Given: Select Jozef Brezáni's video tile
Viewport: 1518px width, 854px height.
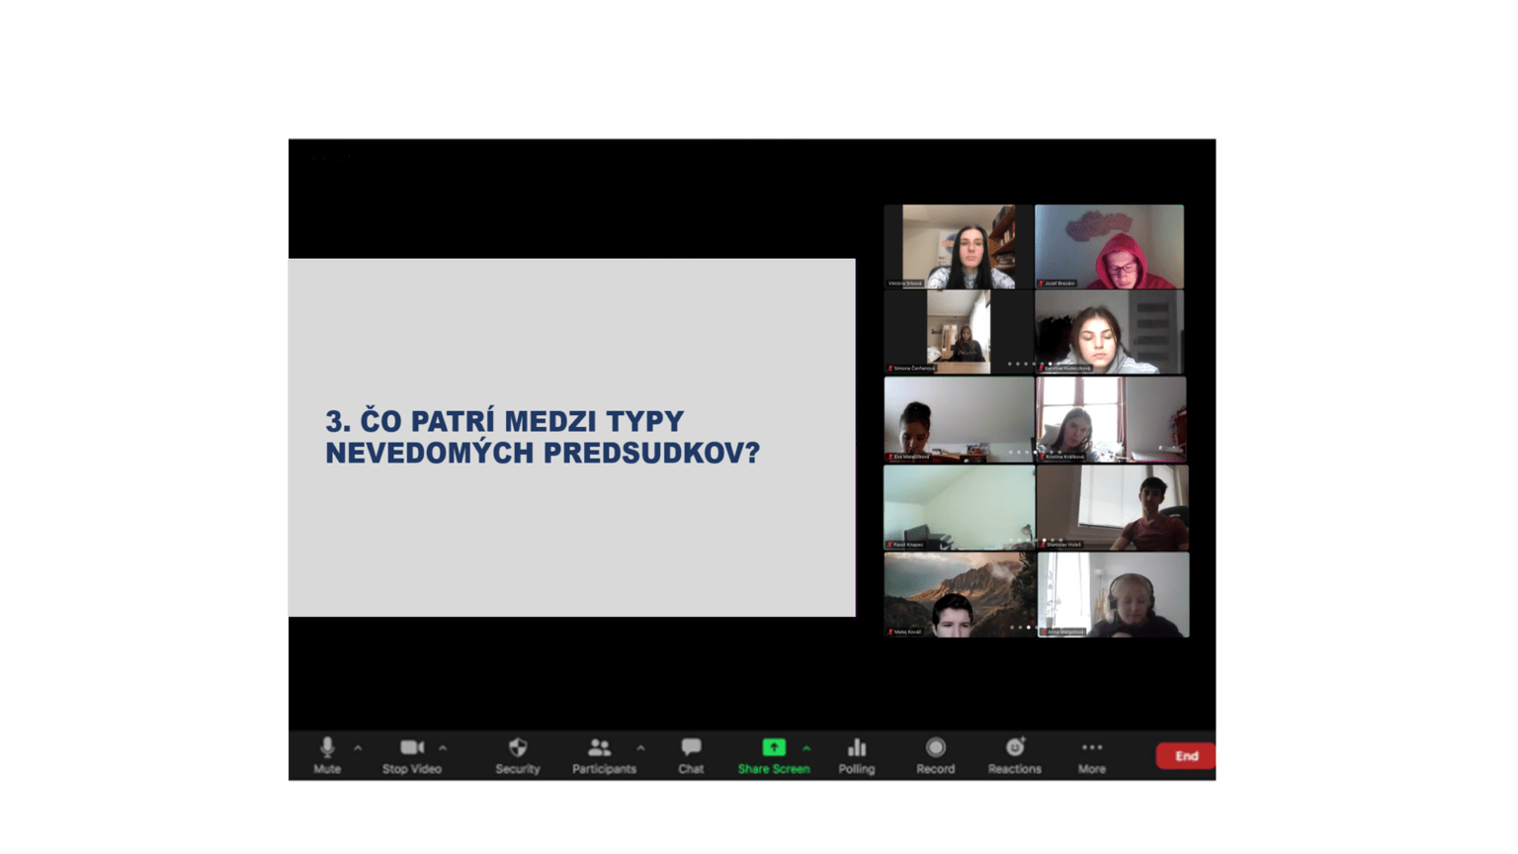Looking at the screenshot, I should (x=1109, y=247).
